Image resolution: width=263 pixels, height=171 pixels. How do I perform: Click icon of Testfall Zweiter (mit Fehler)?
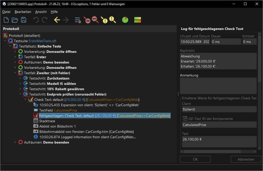21,73
